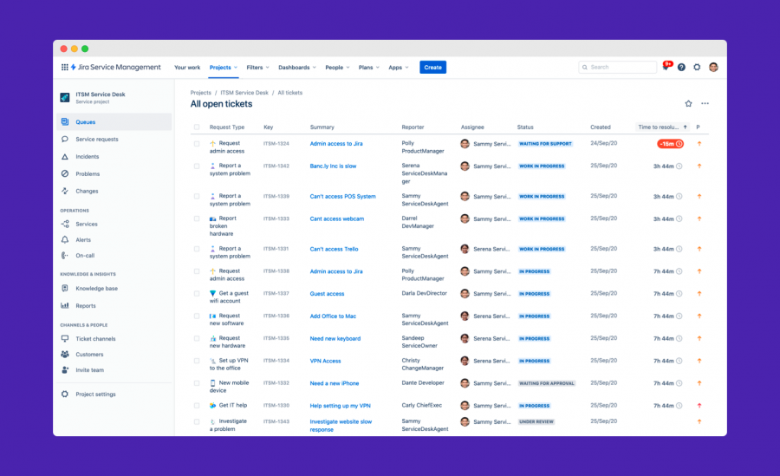This screenshot has height=476, width=780.
Task: Check the ITSM-1324 row checkbox
Action: (x=197, y=143)
